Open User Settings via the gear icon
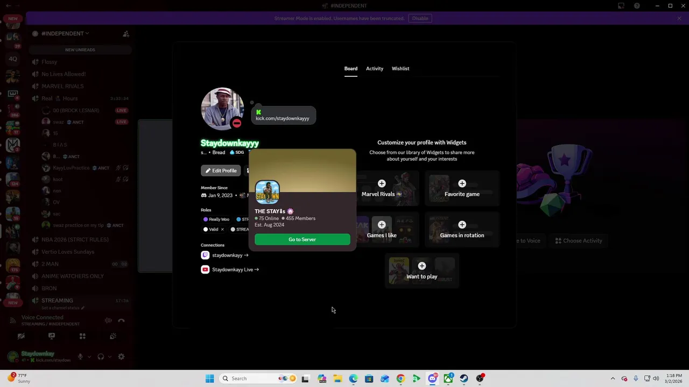This screenshot has width=689, height=387. tap(121, 356)
